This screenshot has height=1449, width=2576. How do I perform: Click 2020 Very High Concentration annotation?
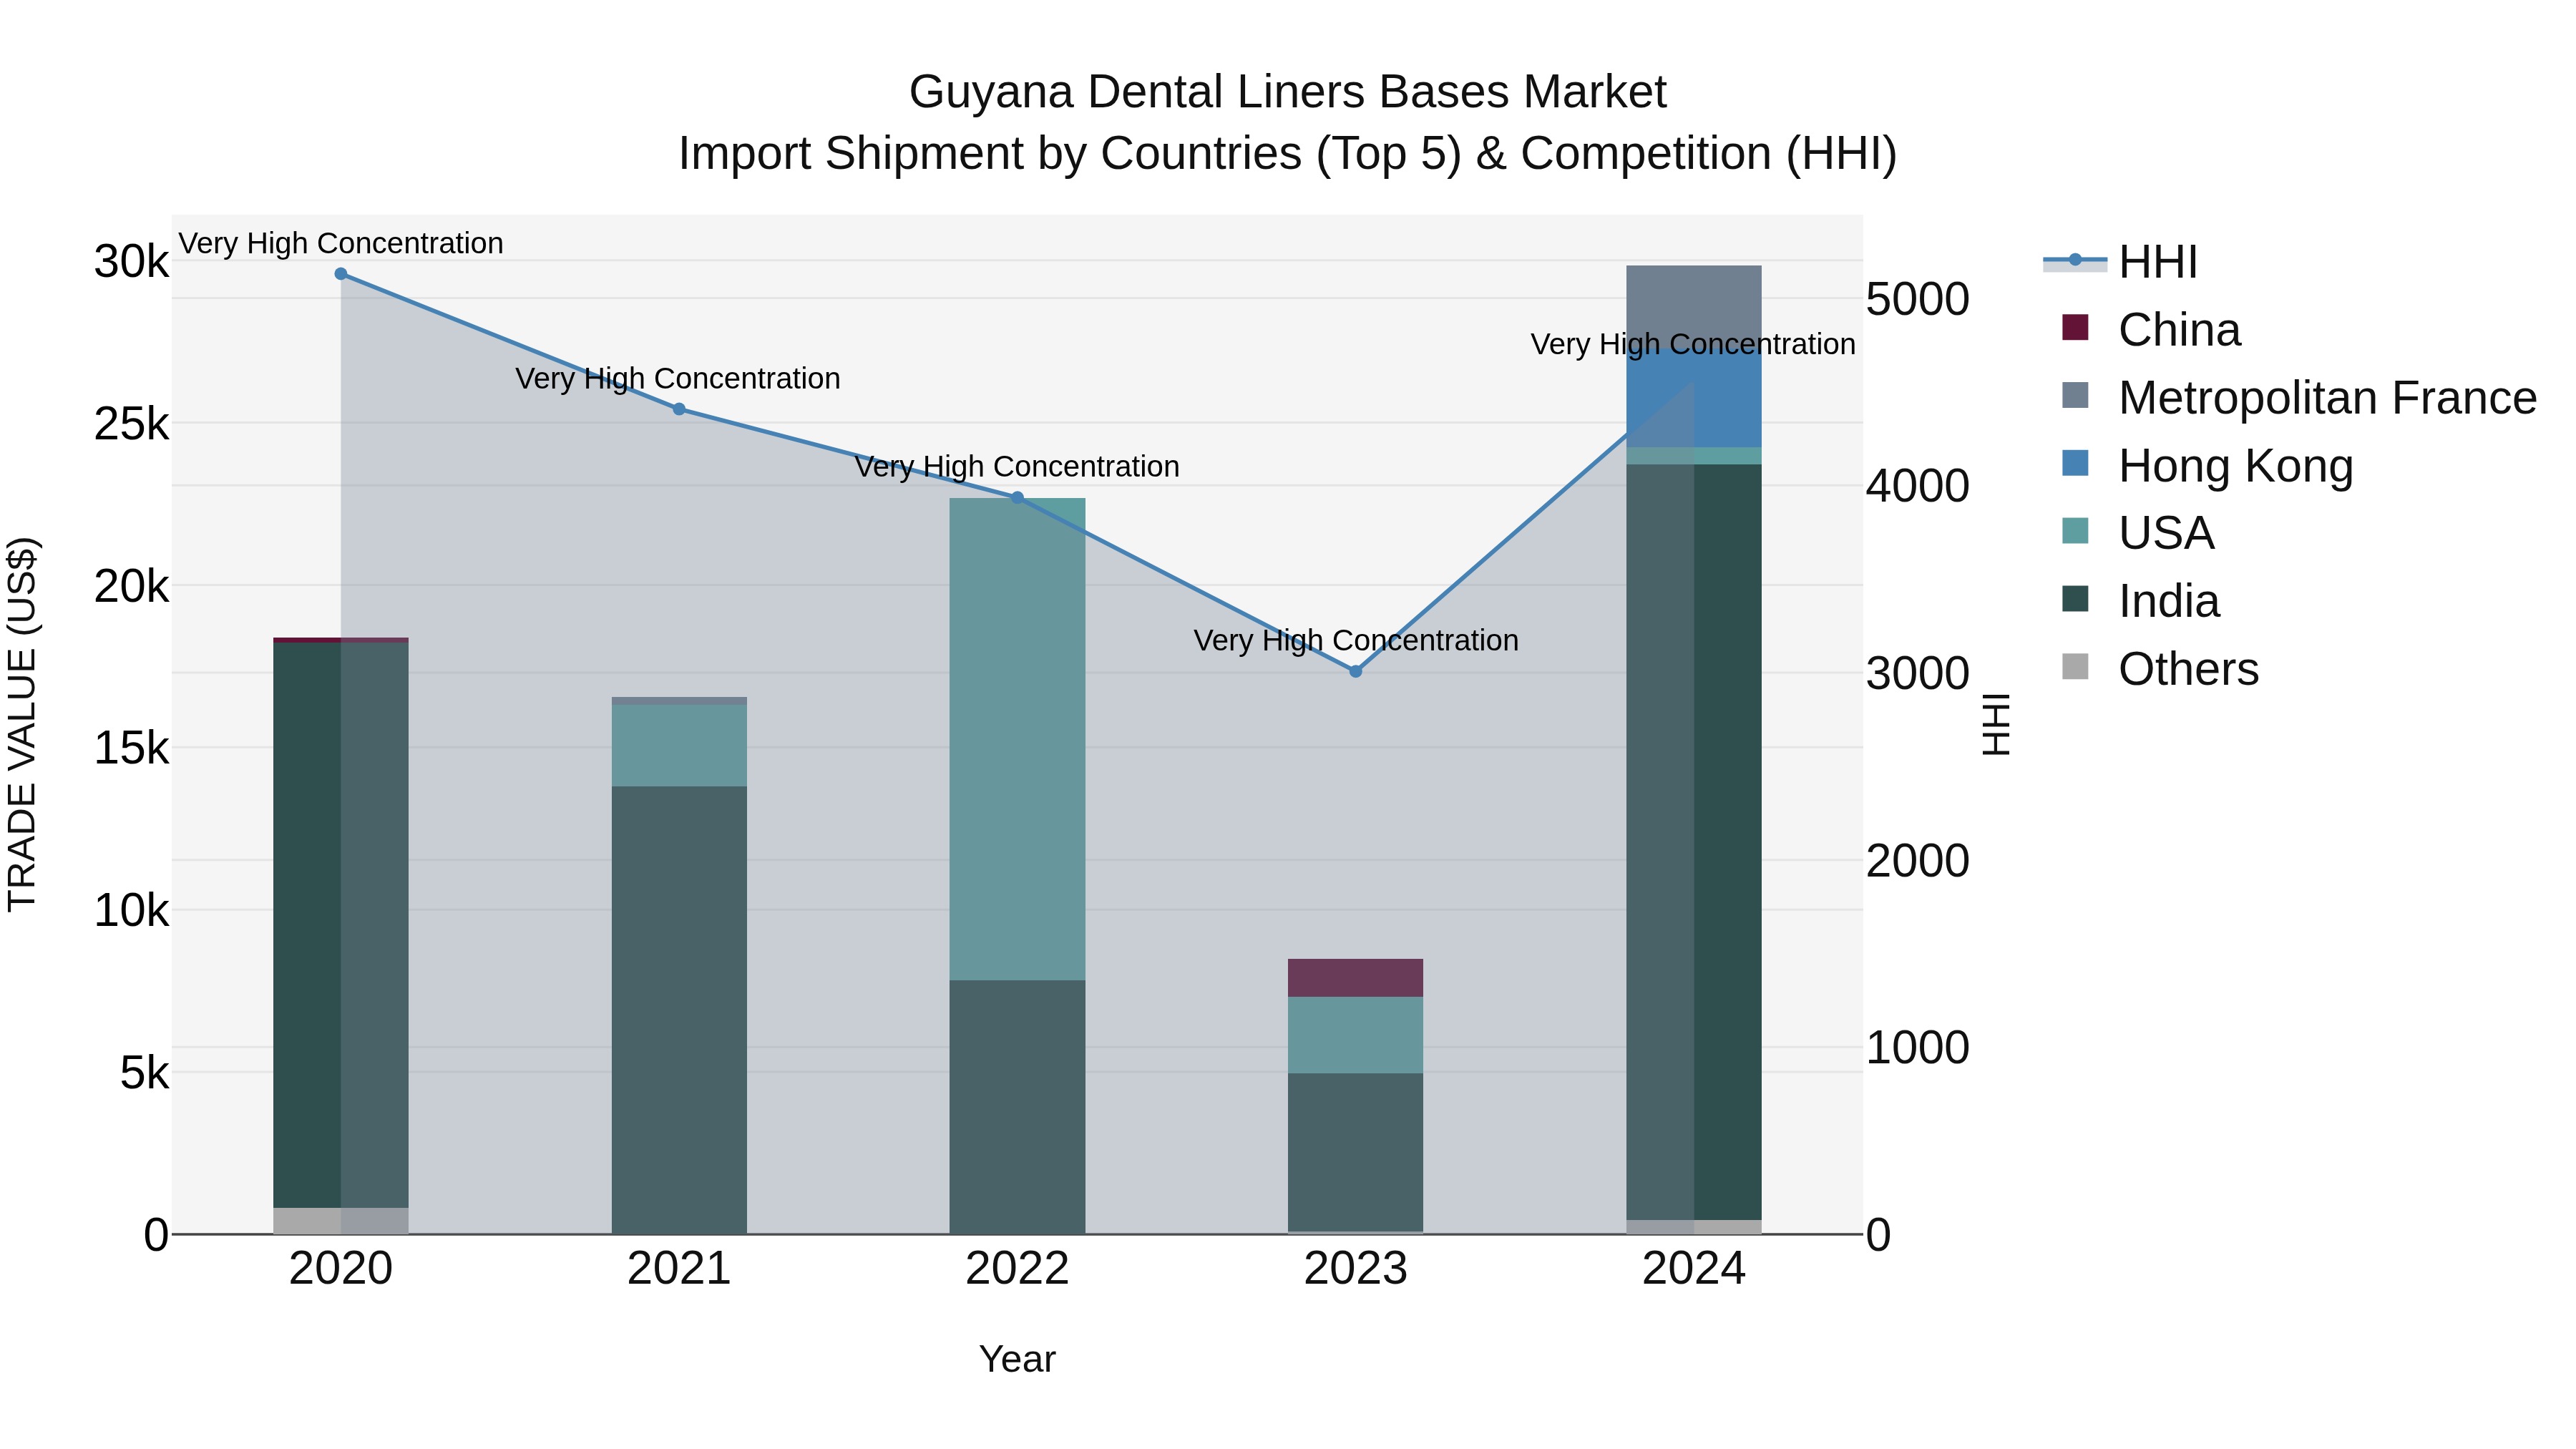coord(341,243)
